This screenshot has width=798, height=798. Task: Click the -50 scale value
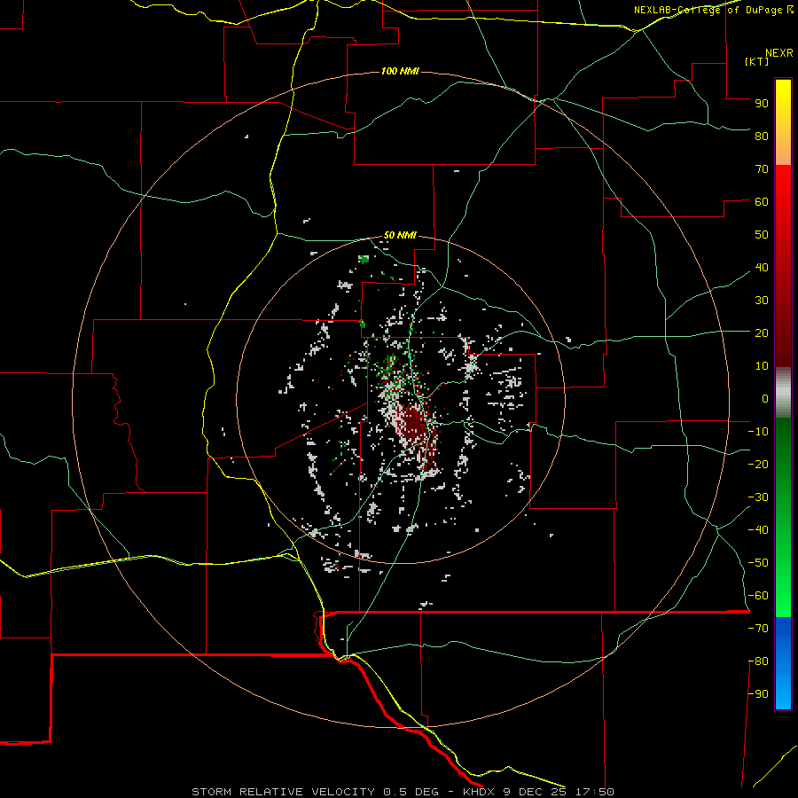(x=758, y=563)
